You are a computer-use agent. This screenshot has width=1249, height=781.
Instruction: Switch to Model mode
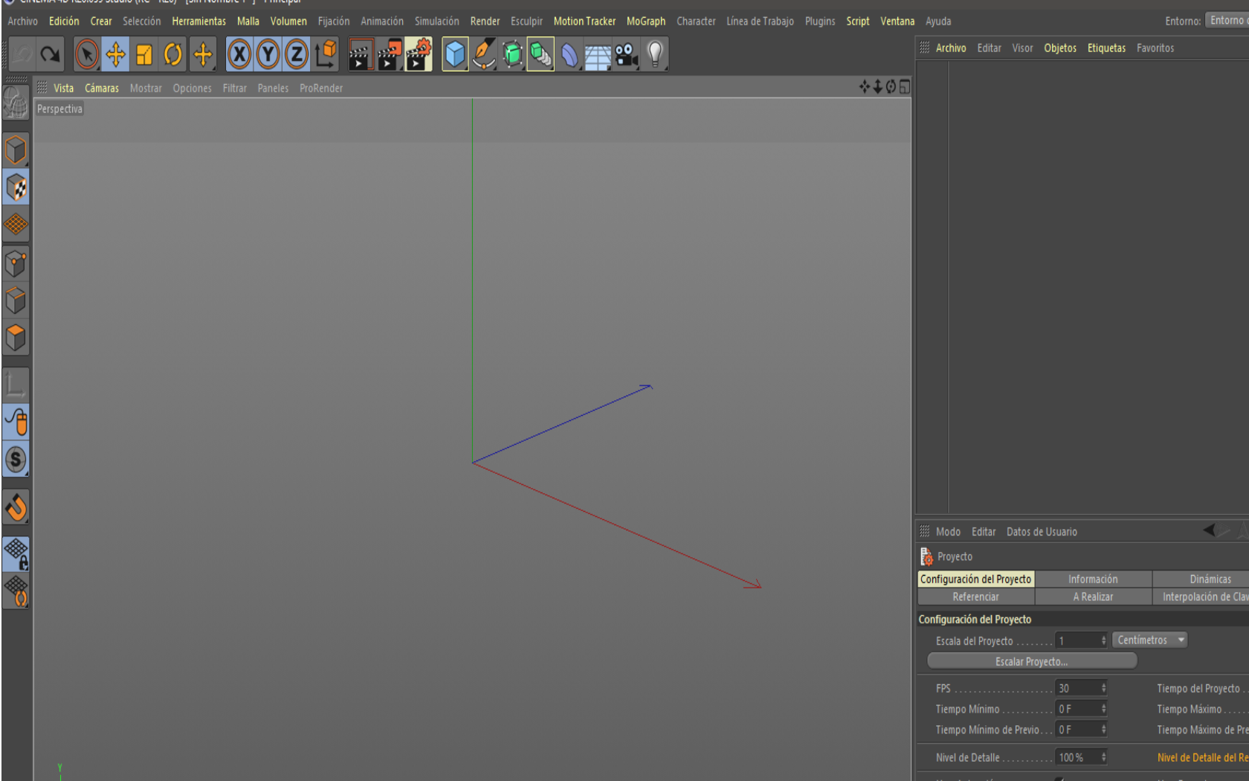tap(16, 151)
